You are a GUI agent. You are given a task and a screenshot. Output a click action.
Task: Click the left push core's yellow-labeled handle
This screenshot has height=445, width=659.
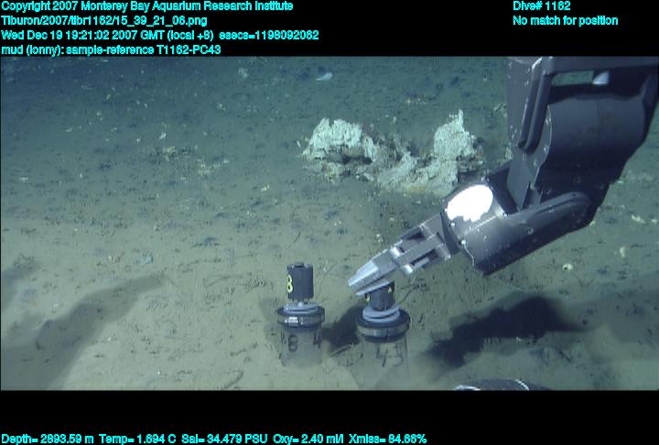(x=299, y=280)
